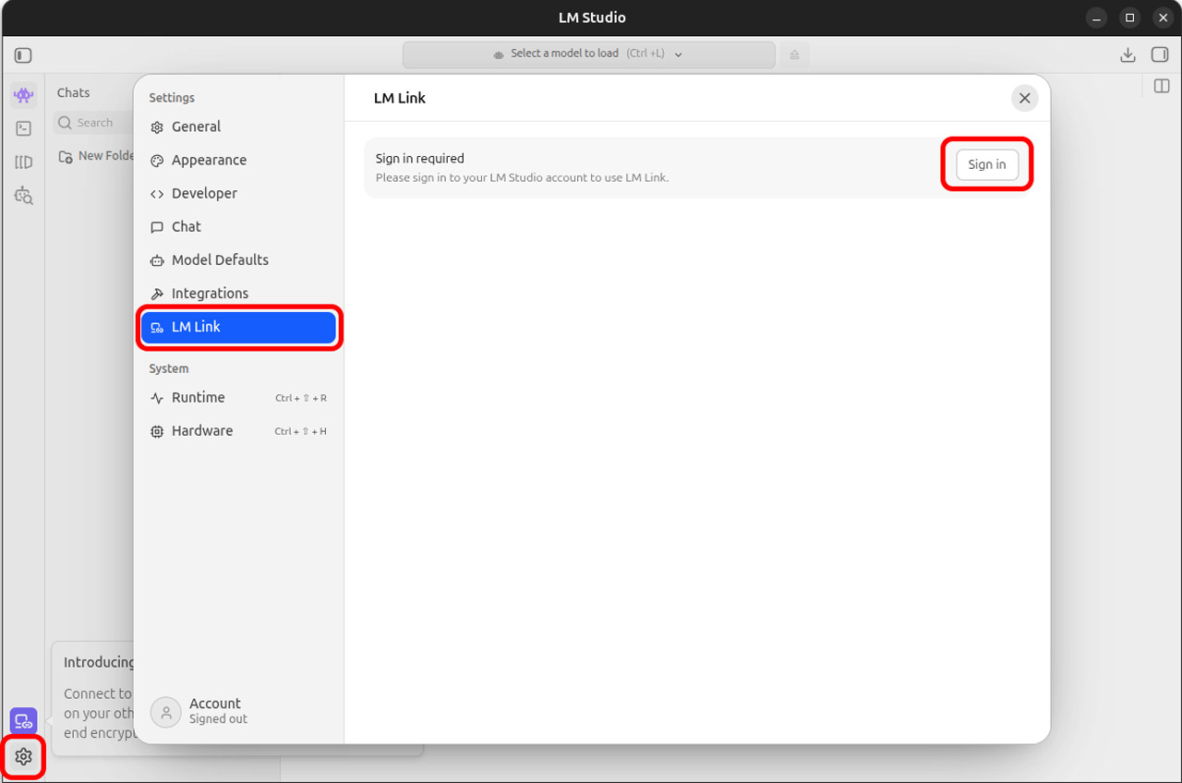Open the Appearance settings section
This screenshot has width=1182, height=783.
coord(238,160)
